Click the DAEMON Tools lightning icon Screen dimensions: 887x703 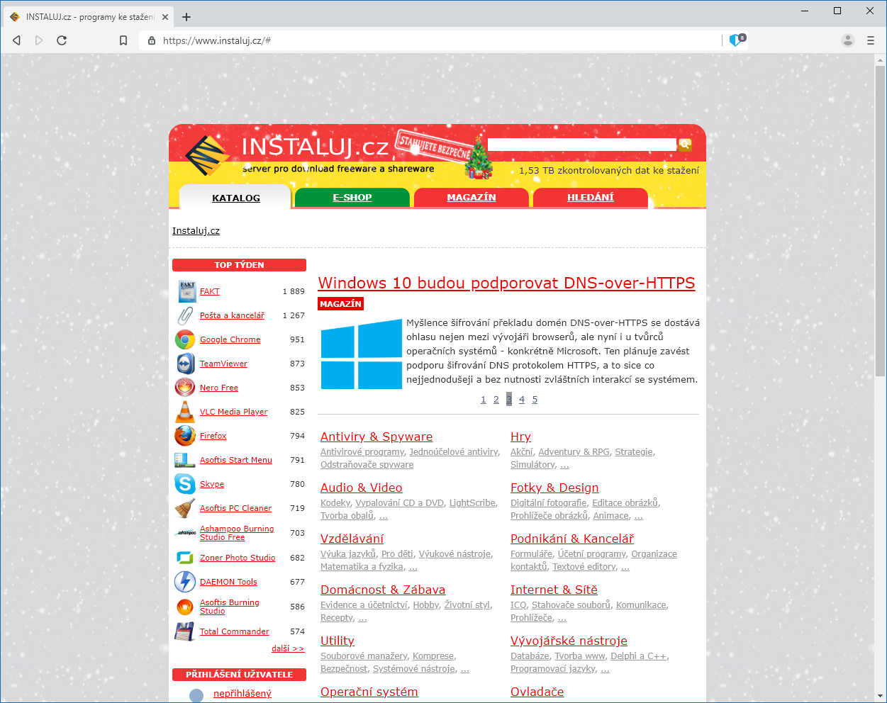pos(185,582)
